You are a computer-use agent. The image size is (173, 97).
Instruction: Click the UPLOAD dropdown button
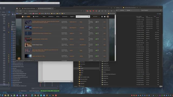95,16
